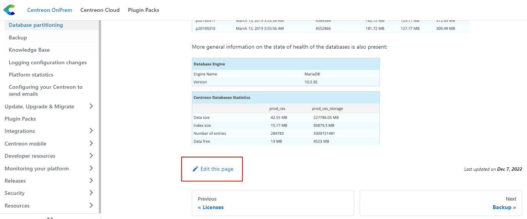Expand the Resources section chevron
Screen dimensions: 527x219
(x=91, y=206)
